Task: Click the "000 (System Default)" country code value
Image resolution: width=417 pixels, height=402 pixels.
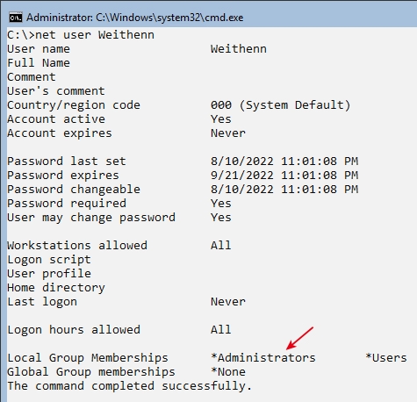Action: pyautogui.click(x=280, y=105)
